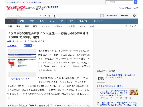This screenshot has height=107, width=143.
Task: Open the アーカイブ link
Action: [130, 26]
